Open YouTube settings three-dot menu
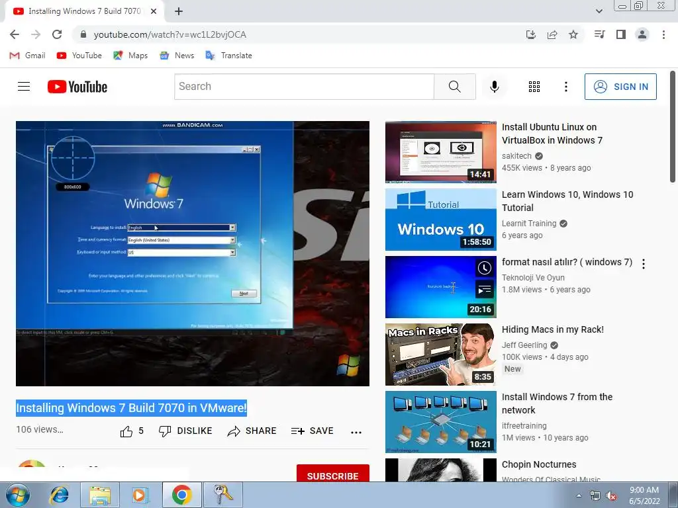The image size is (678, 508). 565,87
